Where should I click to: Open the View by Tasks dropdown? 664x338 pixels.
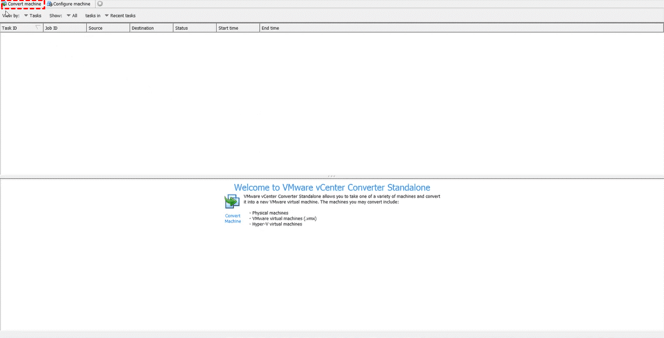pyautogui.click(x=33, y=16)
